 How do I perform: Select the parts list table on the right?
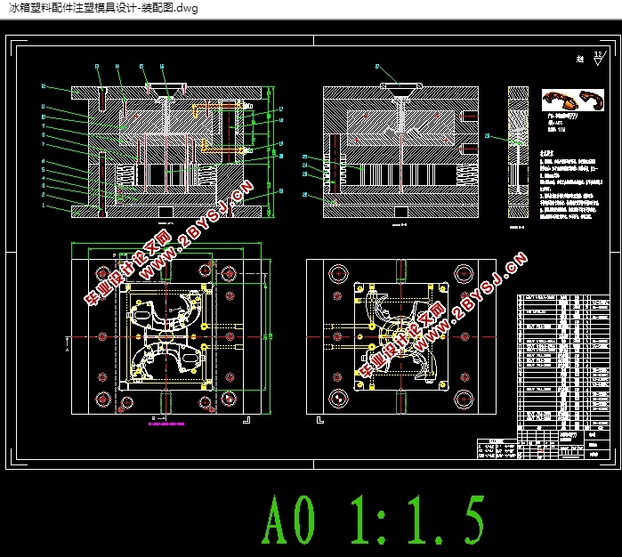[x=563, y=361]
